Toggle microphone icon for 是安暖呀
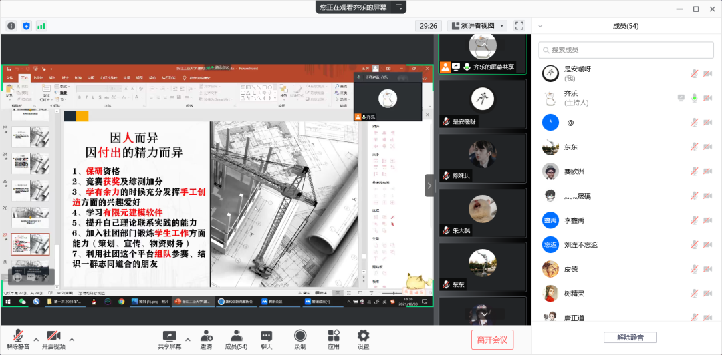Screen dimensions: 722x355 click(x=695, y=73)
